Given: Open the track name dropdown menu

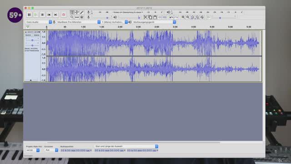Looking at the screenshot, I should 34,32.
